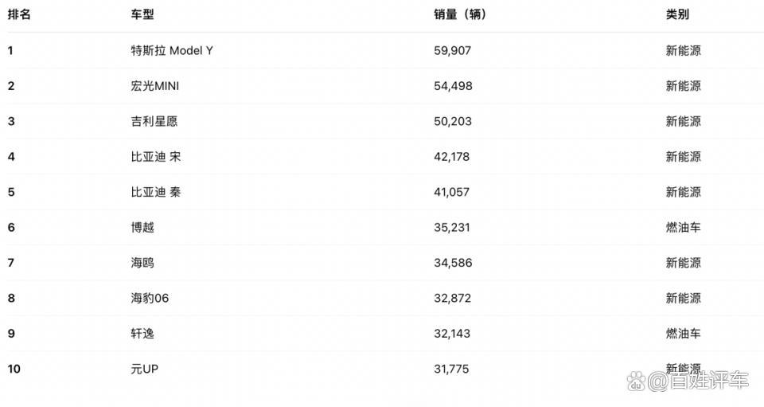764x407 pixels.
Task: Select the 35,231 sales value
Action: coord(452,227)
